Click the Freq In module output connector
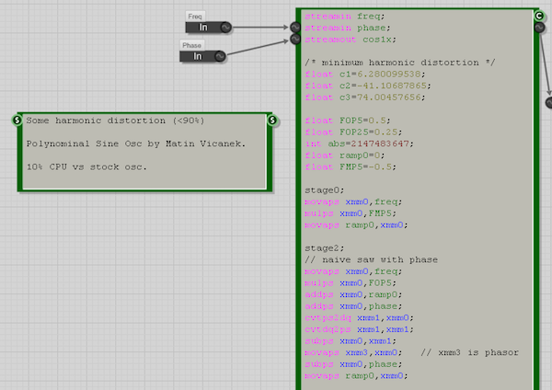This screenshot has width=552, height=390. pos(226,28)
